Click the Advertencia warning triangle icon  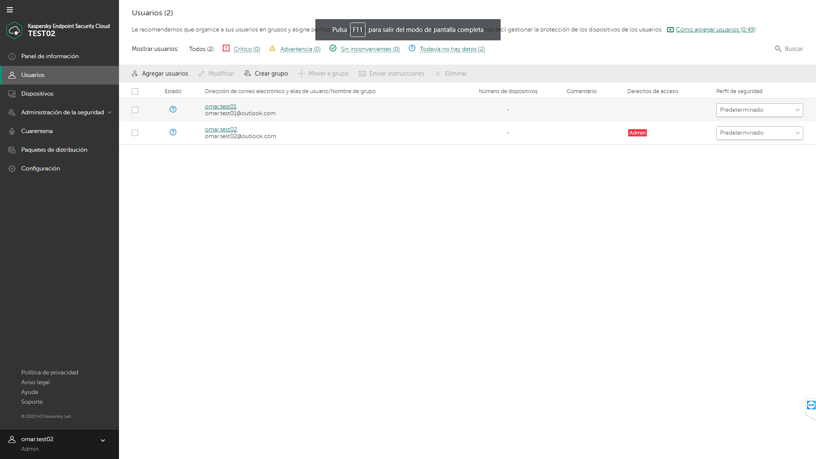272,48
